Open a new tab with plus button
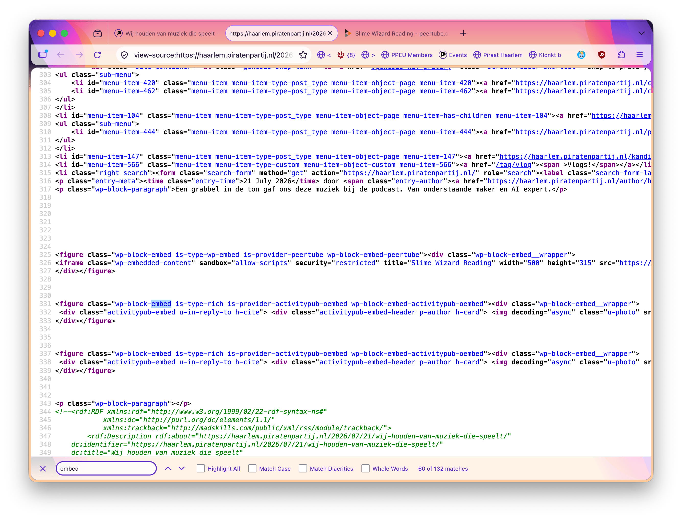 coord(463,33)
